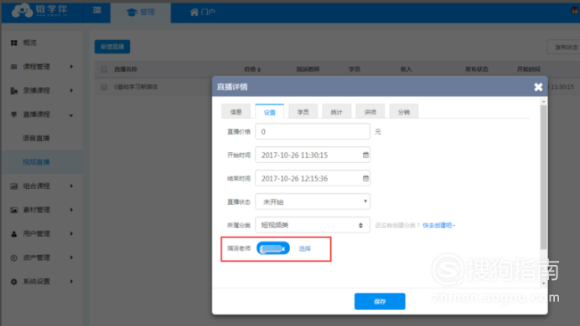Open the 门户 top navigation tab
The height and width of the screenshot is (326, 580).
(202, 13)
